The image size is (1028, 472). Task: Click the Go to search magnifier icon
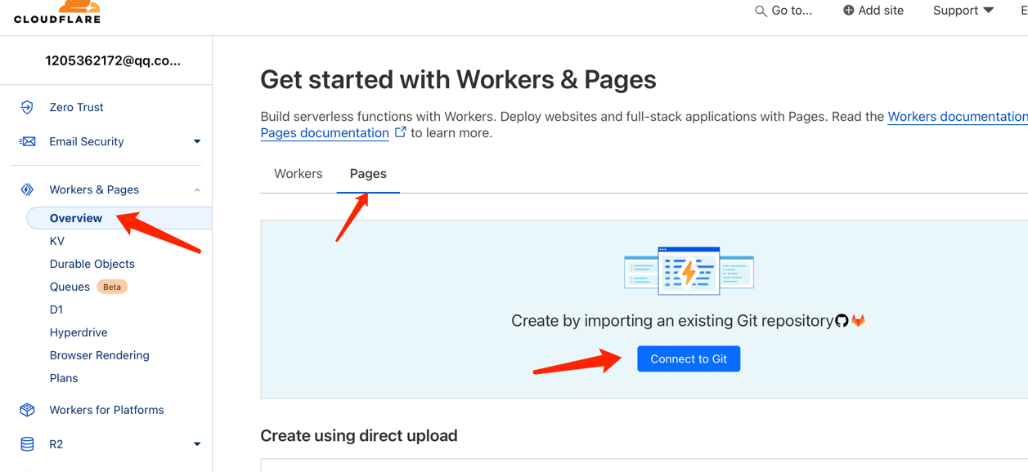click(761, 11)
